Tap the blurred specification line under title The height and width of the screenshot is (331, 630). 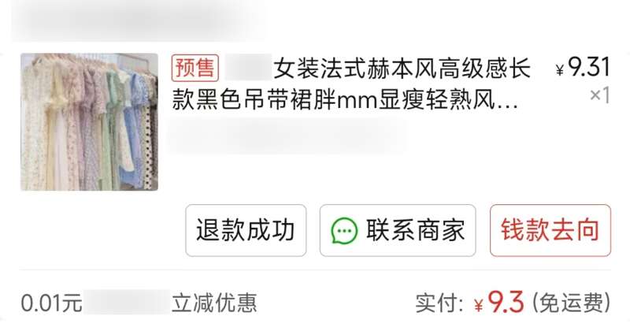click(287, 137)
